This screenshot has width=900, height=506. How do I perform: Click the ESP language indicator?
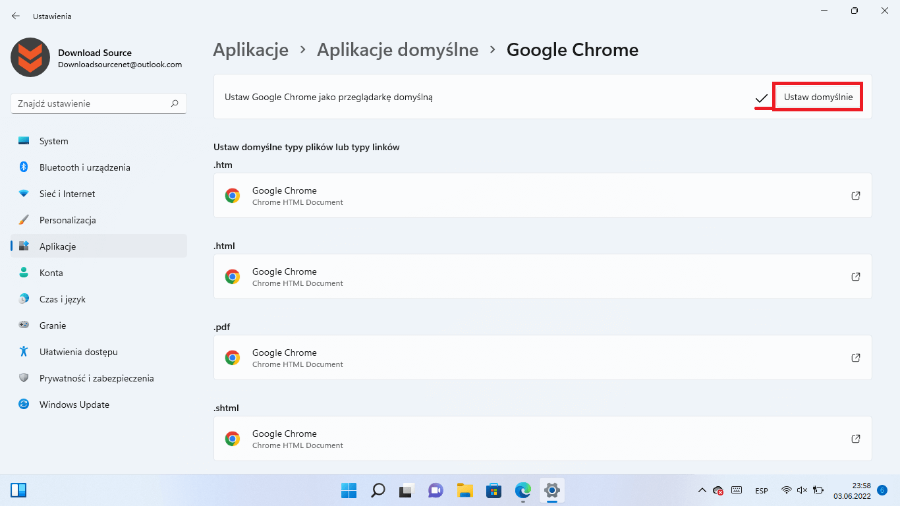click(762, 490)
